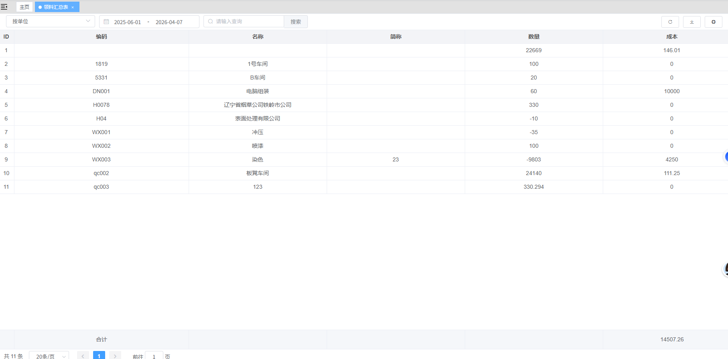Go to next page using the right arrow
The width and height of the screenshot is (728, 359).
[x=115, y=356]
